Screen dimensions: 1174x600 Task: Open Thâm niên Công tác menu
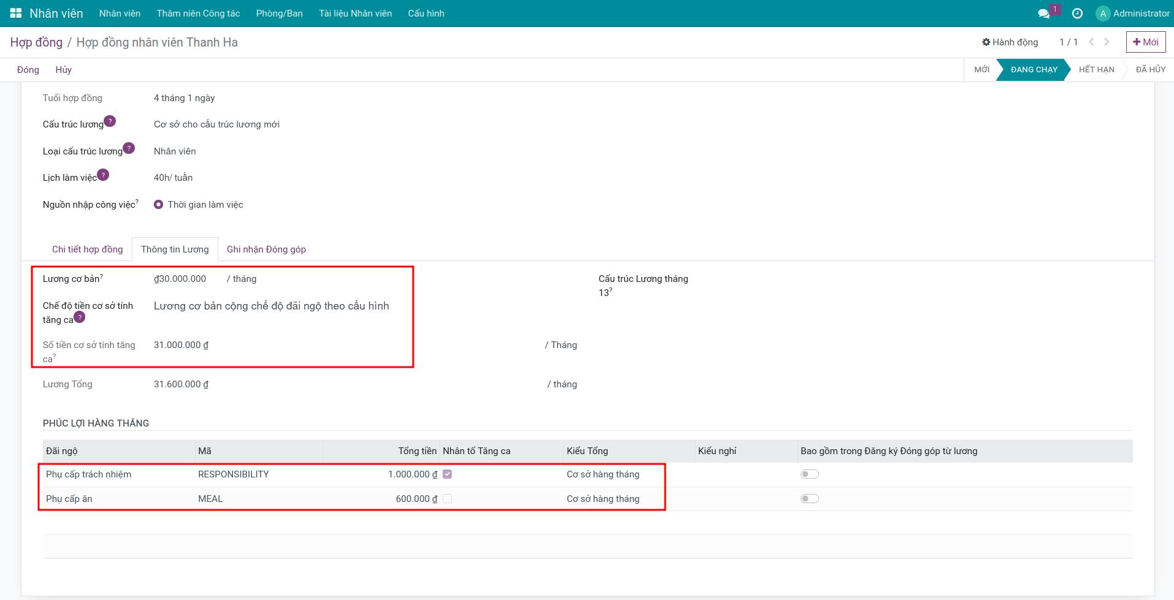pos(198,13)
